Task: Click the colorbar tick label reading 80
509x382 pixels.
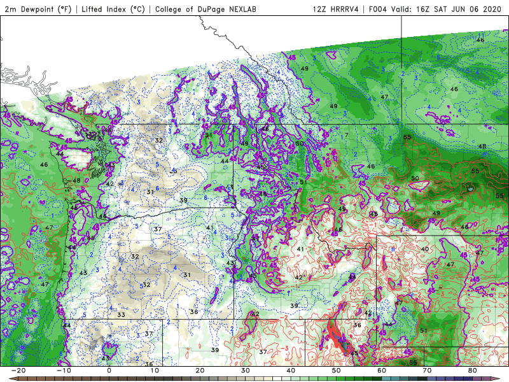Action: point(473,371)
